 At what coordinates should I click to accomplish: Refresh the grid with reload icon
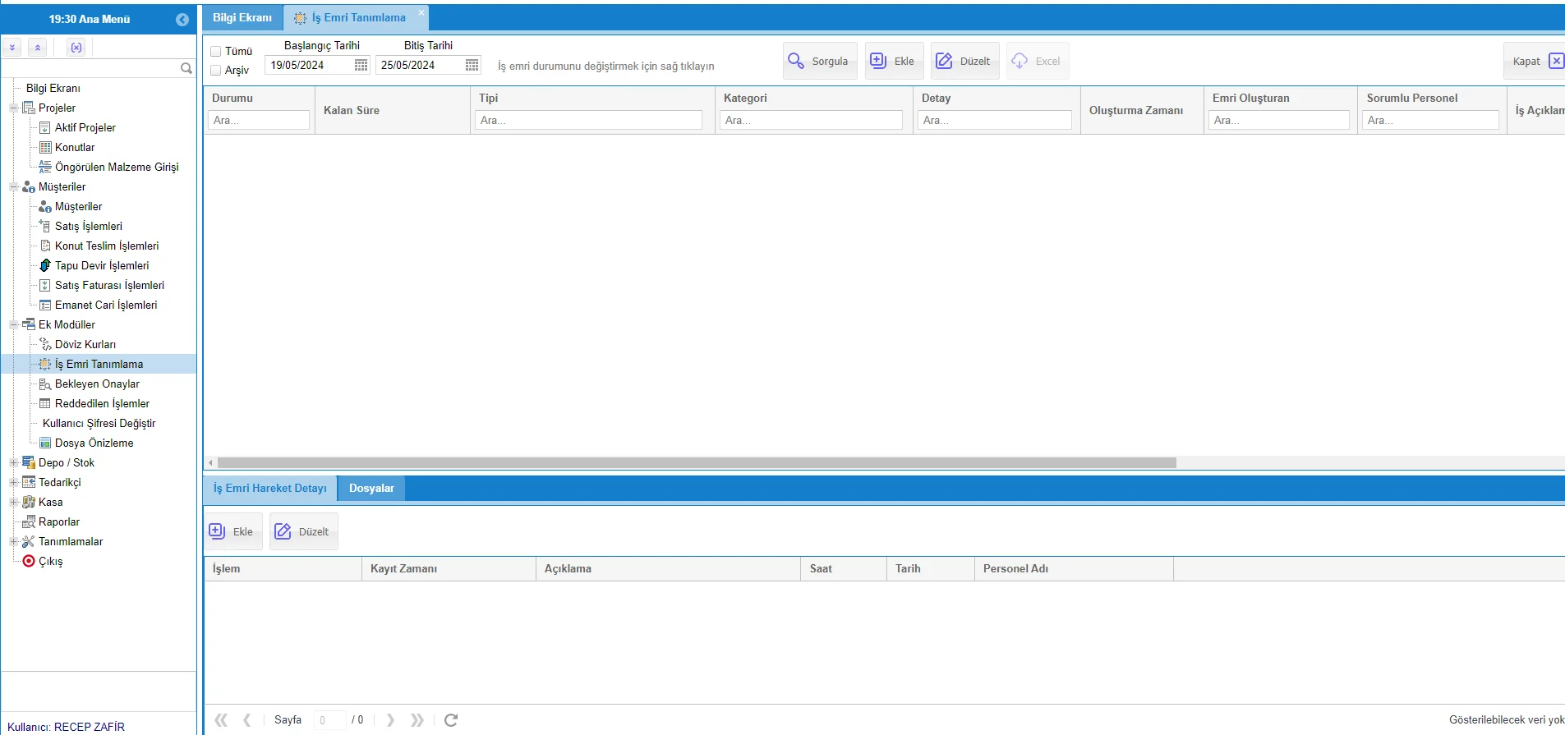[451, 720]
